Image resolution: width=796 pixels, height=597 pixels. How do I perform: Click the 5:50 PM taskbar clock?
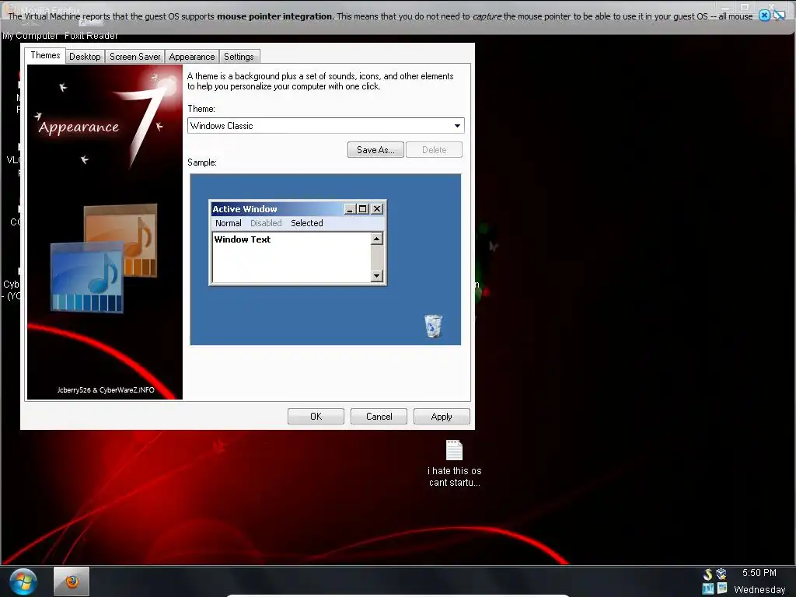click(759, 573)
